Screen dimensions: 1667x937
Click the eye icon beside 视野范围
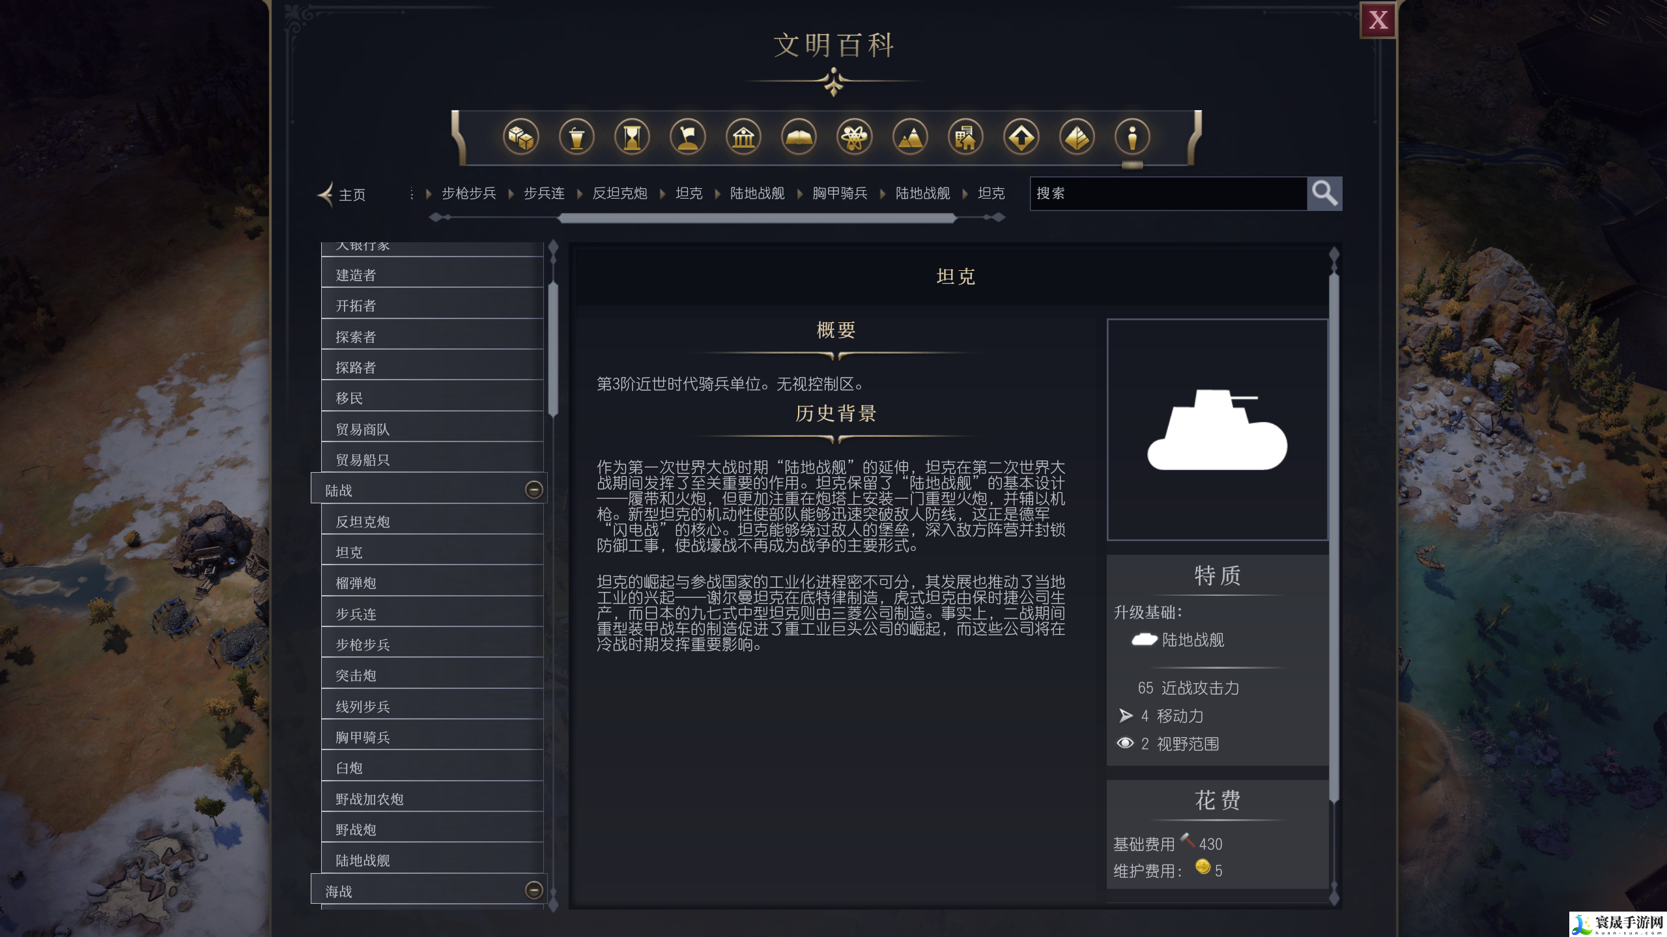coord(1125,743)
